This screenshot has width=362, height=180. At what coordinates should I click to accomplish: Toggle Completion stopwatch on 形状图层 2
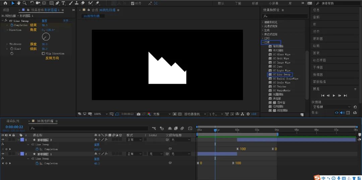click(x=37, y=149)
